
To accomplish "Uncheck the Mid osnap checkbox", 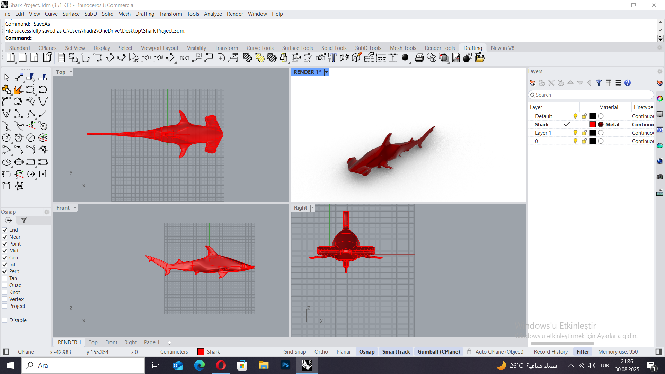I will pyautogui.click(x=5, y=251).
